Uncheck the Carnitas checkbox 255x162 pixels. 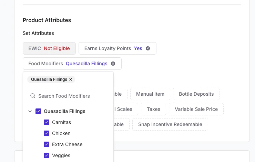(x=47, y=122)
